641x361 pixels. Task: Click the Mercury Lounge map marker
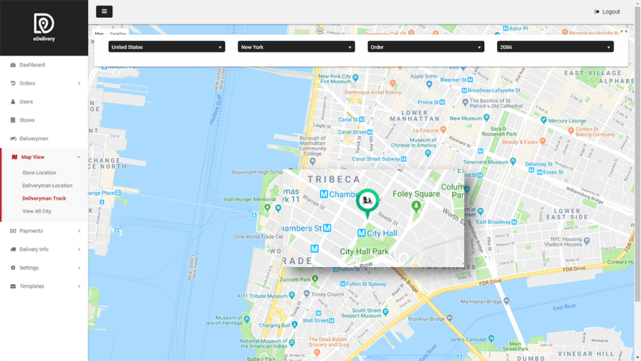(544, 120)
